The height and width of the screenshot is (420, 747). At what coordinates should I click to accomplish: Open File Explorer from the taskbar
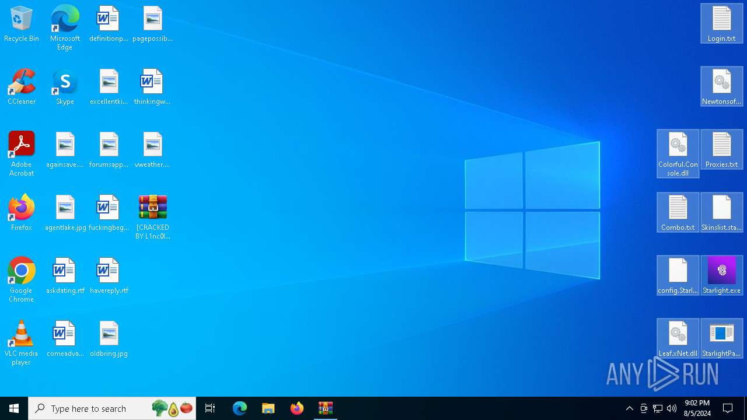(268, 408)
